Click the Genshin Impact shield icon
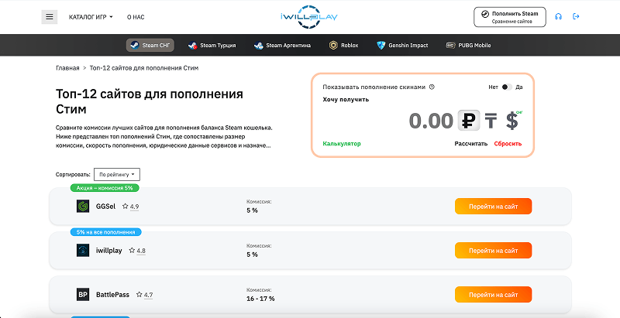The height and width of the screenshot is (318, 620). 381,46
